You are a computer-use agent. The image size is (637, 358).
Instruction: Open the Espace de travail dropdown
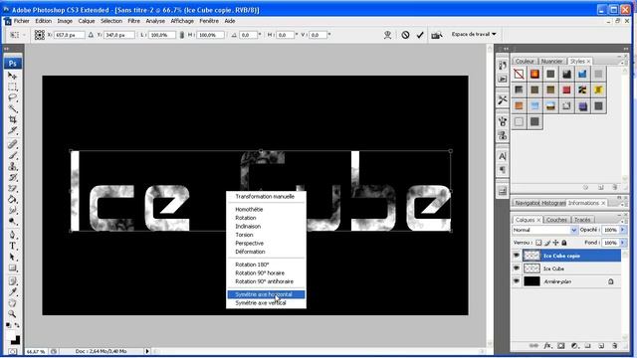(474, 35)
